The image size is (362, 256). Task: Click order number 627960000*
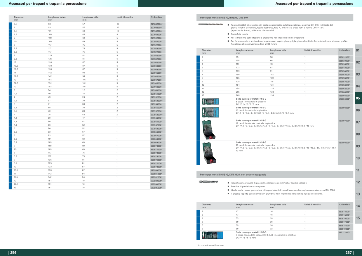(156, 118)
